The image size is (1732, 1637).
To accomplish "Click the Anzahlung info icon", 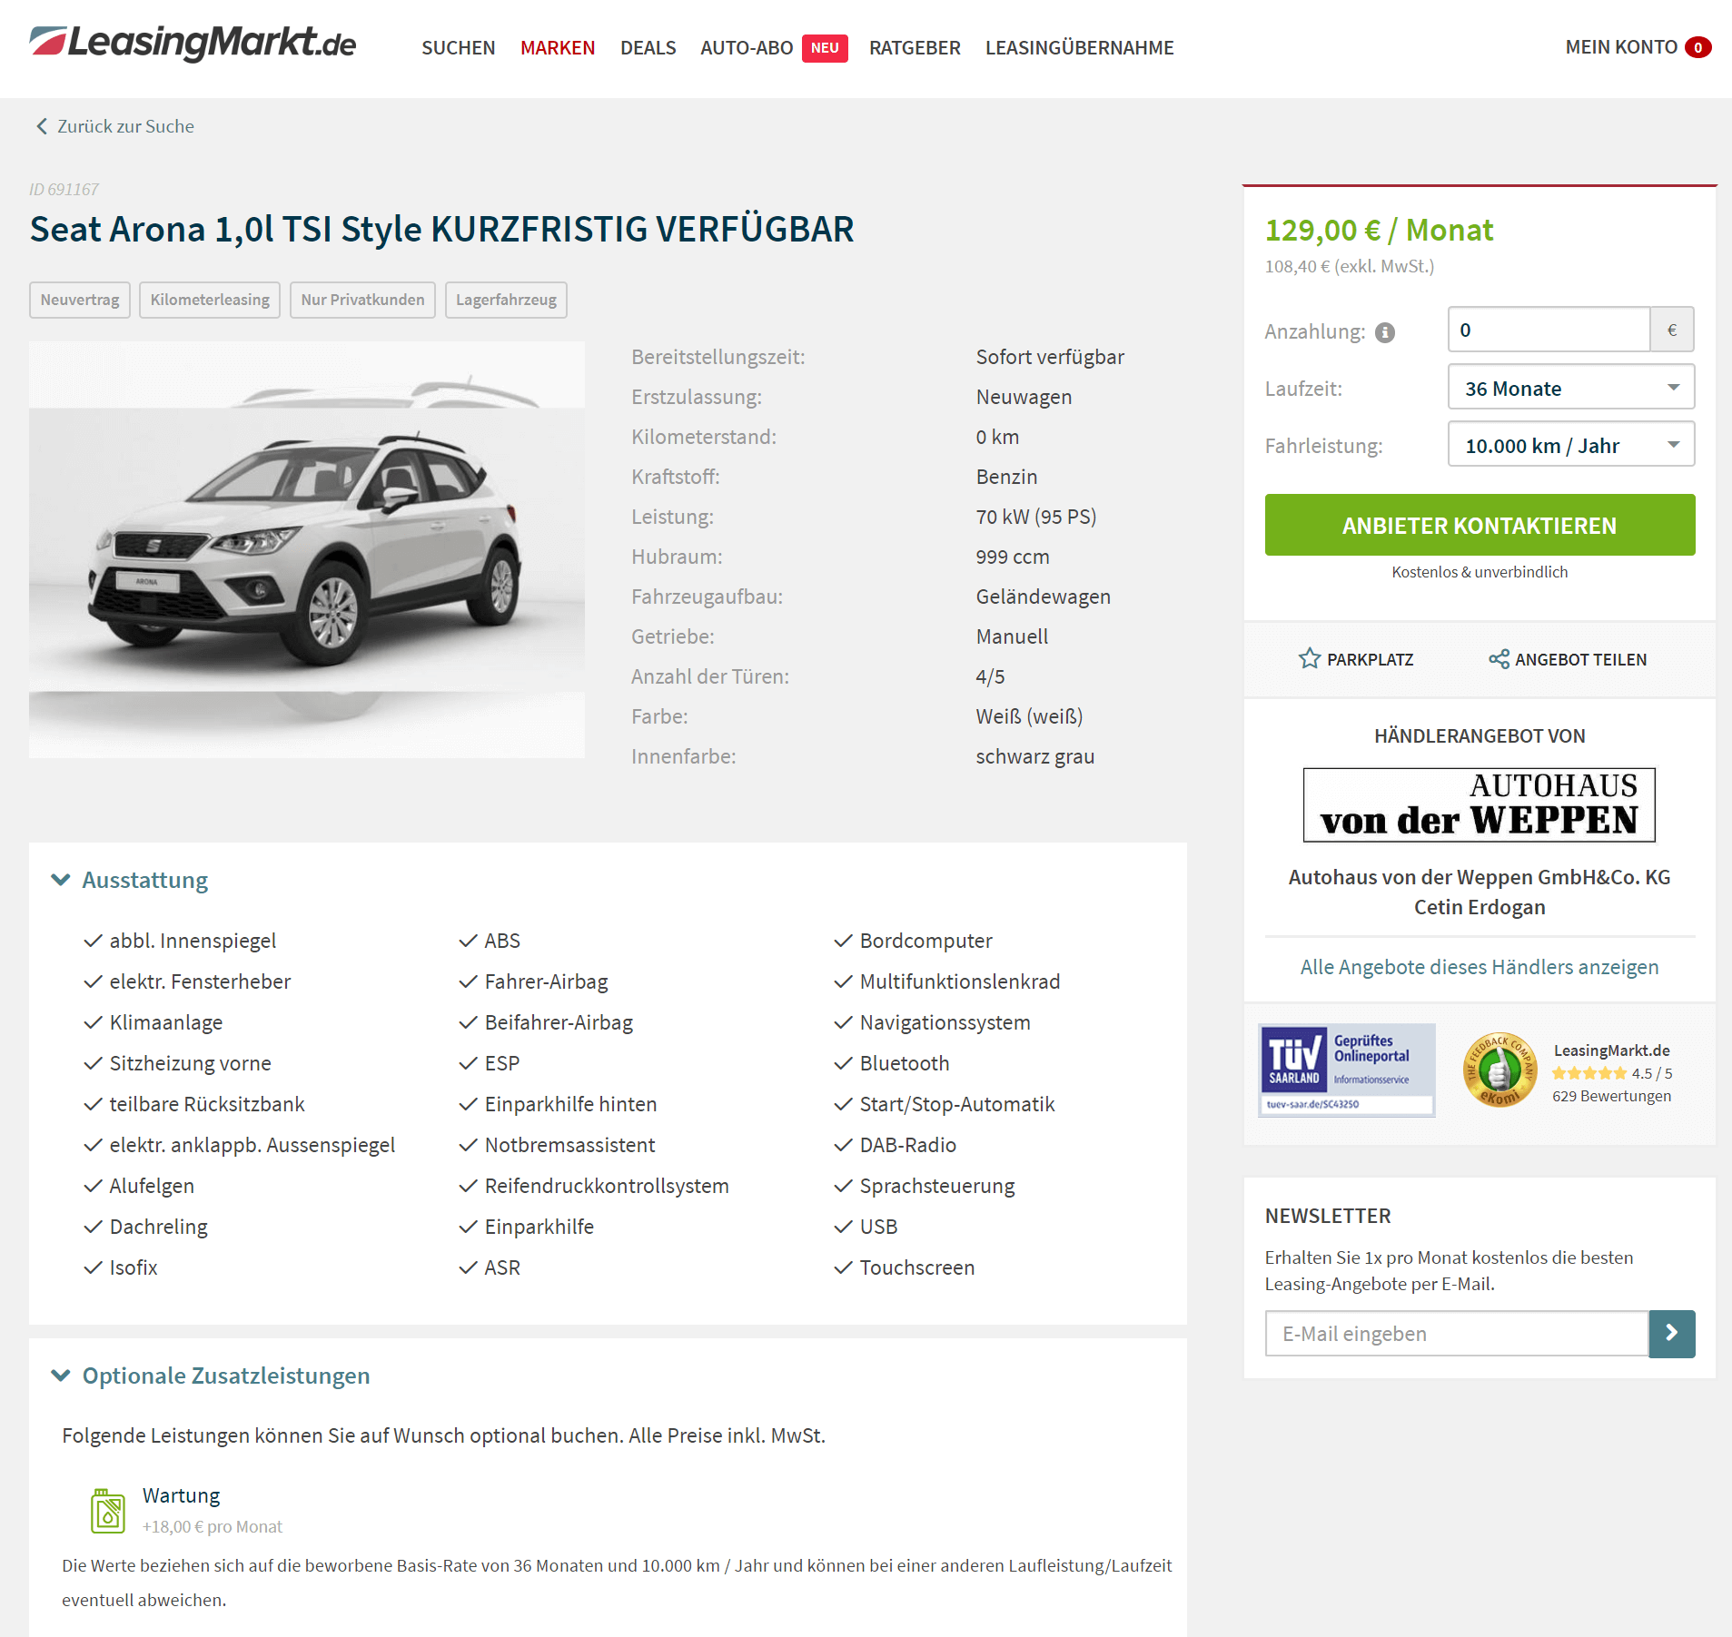I will [1384, 332].
